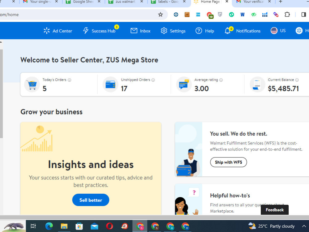Launch Microsoft Edge from taskbar
Viewport: 309px width, 232px height.
click(49, 226)
